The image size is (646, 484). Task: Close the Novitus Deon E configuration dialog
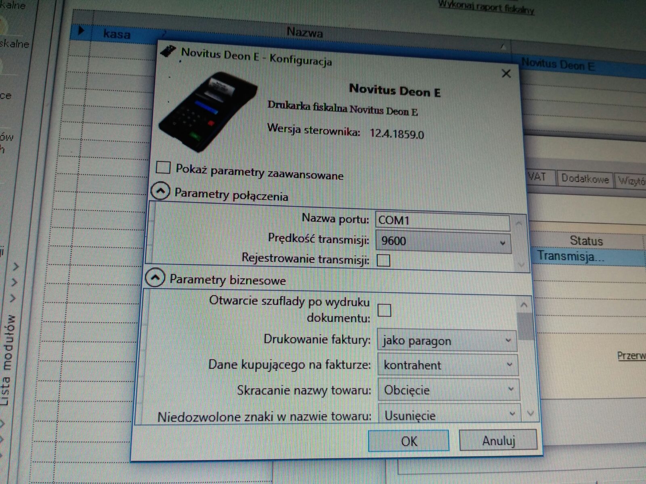point(506,73)
